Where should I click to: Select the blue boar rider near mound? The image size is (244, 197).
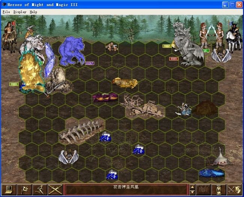coord(184,109)
